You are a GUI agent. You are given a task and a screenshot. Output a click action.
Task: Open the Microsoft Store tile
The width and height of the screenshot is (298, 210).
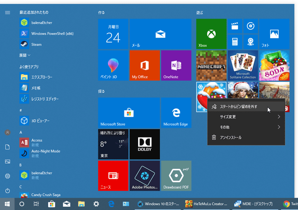(129, 113)
